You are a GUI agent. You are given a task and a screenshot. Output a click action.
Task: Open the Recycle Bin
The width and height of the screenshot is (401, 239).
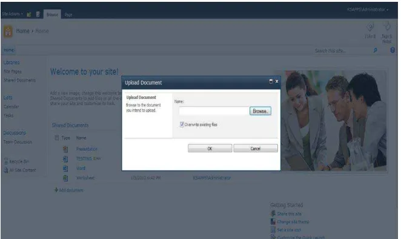19,161
